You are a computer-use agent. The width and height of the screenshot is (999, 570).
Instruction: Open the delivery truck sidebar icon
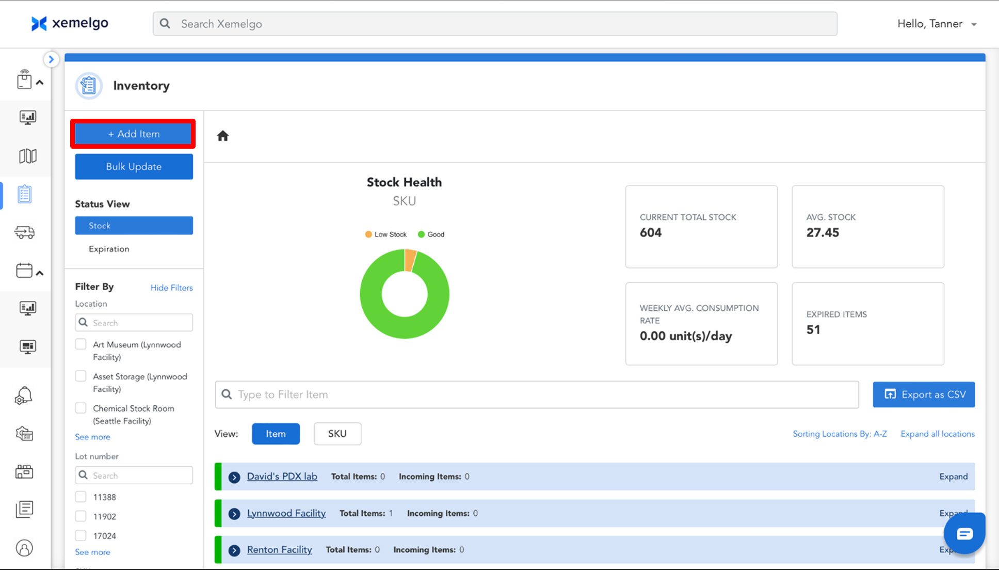24,232
